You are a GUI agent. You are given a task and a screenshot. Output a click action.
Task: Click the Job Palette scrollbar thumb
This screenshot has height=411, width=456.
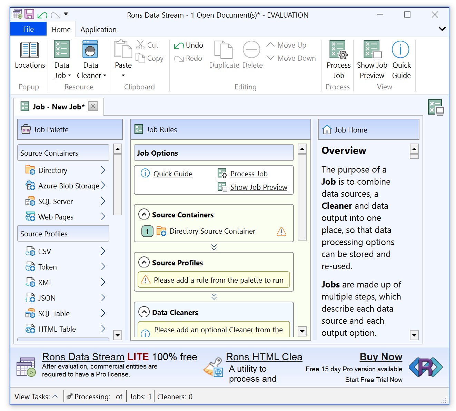118,185
